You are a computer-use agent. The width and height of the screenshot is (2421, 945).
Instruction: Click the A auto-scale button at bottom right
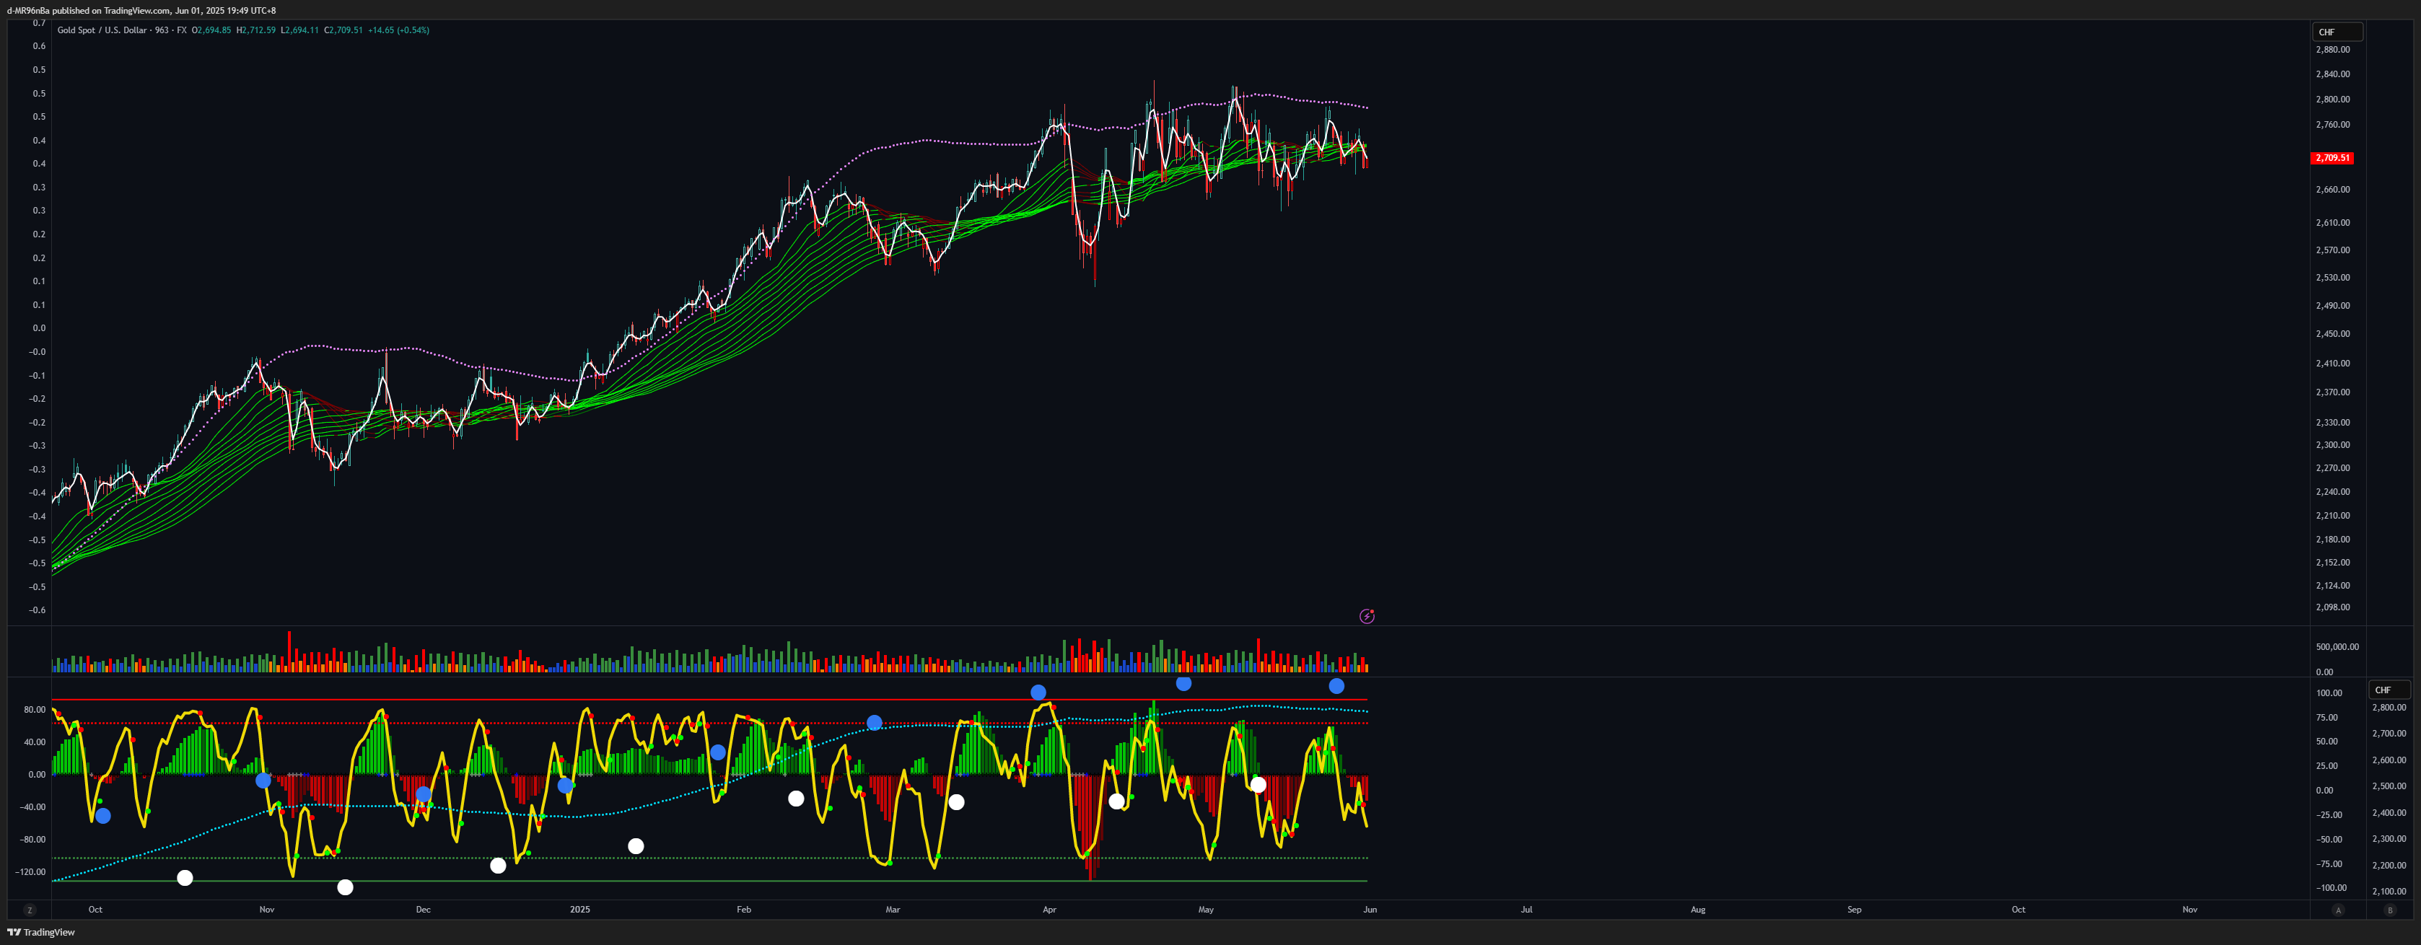coord(2338,910)
